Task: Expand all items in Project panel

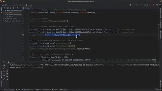Action: tap(11, 8)
